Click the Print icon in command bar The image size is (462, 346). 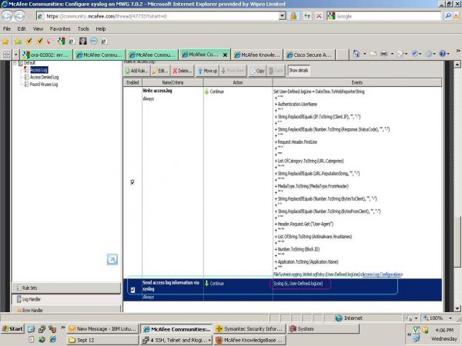383,54
